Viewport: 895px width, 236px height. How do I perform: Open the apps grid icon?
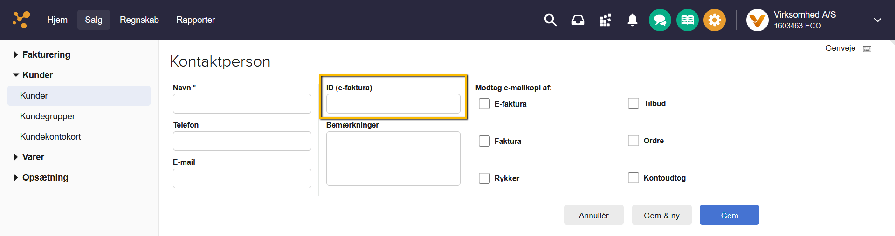tap(605, 20)
